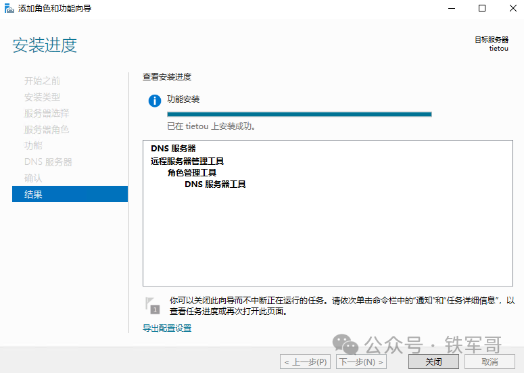
Task: Click the 查看安装进度 heading
Action: pos(167,77)
